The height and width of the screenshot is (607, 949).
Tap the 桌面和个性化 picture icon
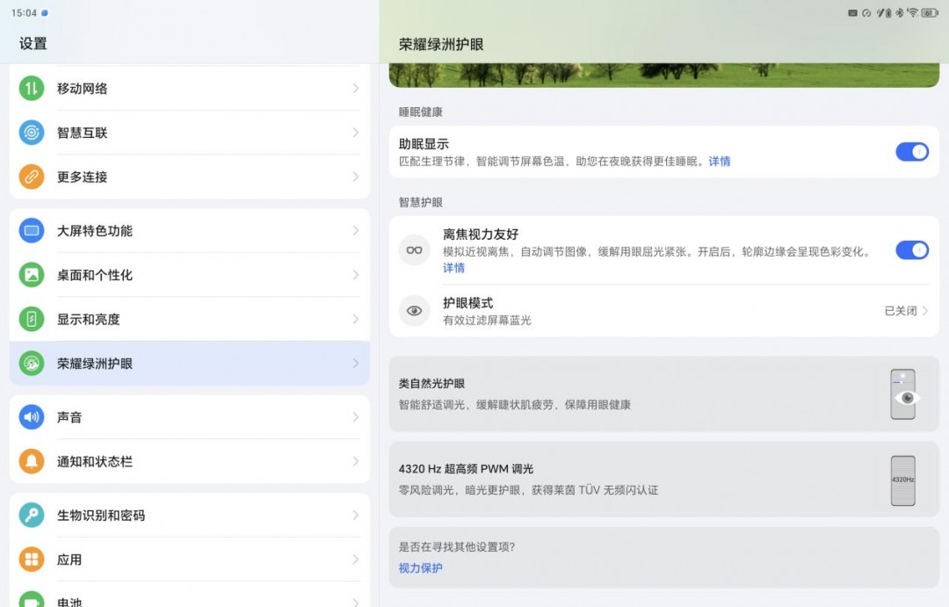(x=32, y=275)
